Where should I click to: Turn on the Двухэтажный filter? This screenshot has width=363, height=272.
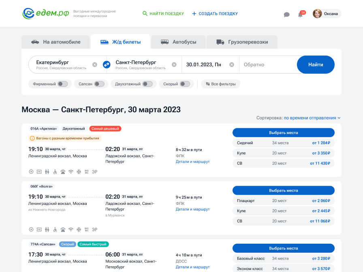(147, 84)
